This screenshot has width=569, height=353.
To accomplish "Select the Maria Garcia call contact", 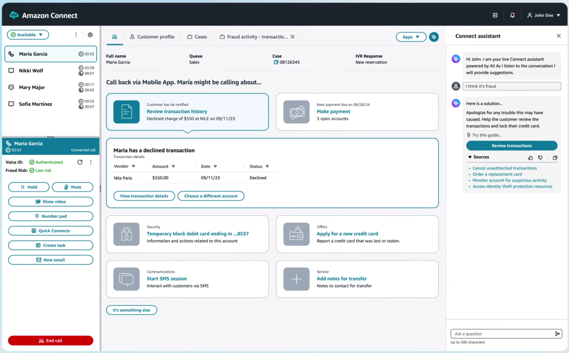I will coord(51,54).
